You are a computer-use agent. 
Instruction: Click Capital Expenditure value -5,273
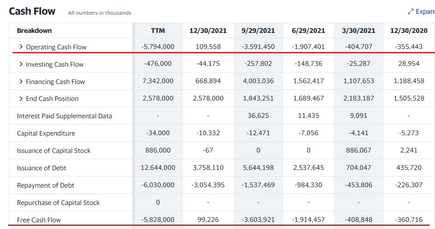[x=409, y=133]
